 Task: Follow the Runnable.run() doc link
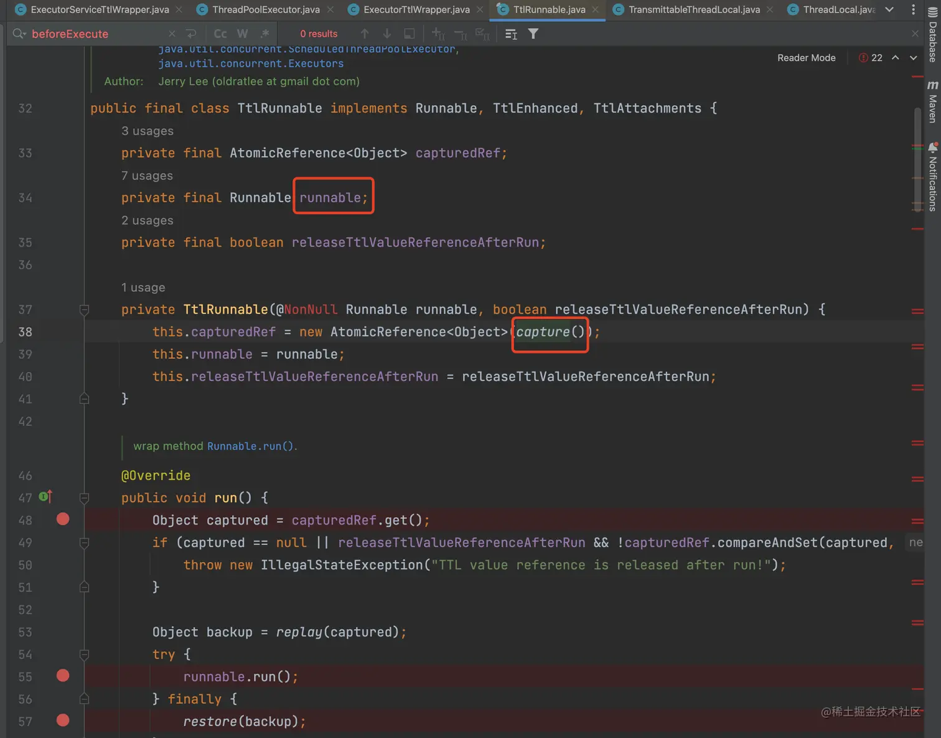250,446
